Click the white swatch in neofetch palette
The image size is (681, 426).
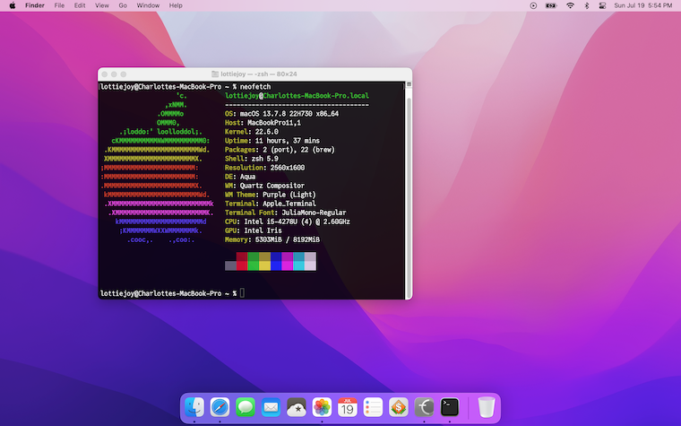[310, 265]
